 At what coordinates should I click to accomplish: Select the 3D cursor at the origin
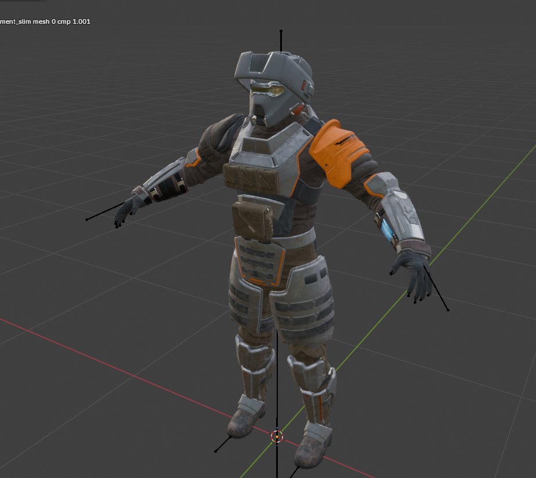[277, 437]
